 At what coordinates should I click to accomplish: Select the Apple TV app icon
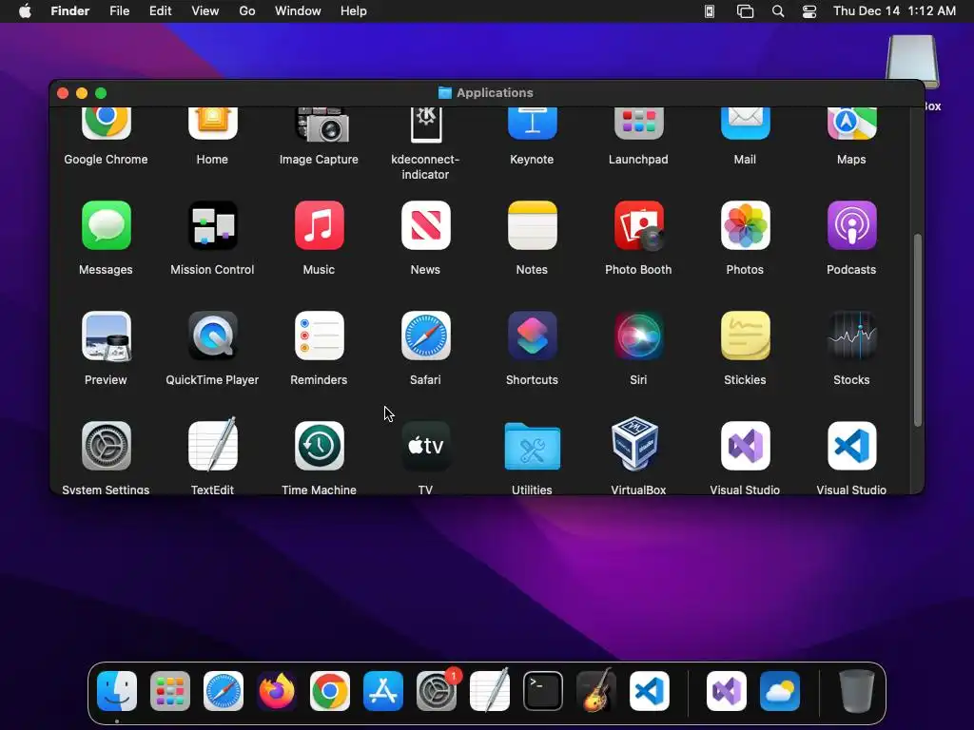425,446
